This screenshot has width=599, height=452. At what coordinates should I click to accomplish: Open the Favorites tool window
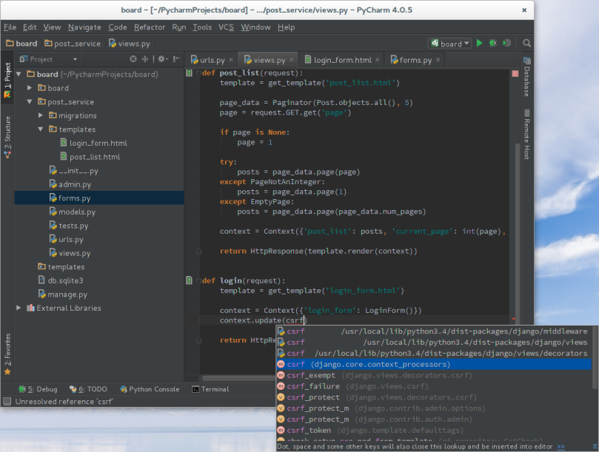tap(7, 354)
